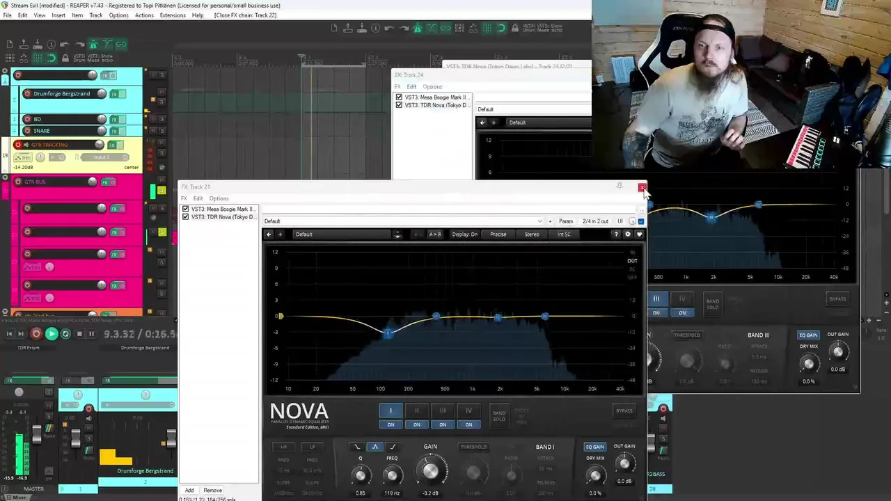The width and height of the screenshot is (891, 501).
Task: Click the Open project toolbar icon
Action: [24, 44]
